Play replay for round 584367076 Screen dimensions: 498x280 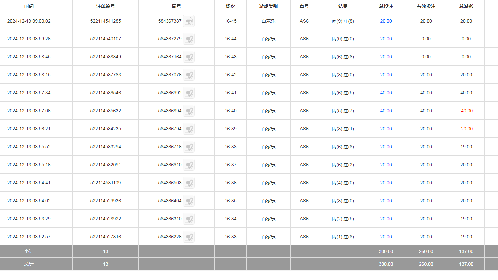click(x=189, y=75)
